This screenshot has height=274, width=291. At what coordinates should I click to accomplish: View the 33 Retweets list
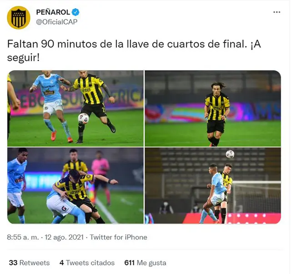(29, 263)
